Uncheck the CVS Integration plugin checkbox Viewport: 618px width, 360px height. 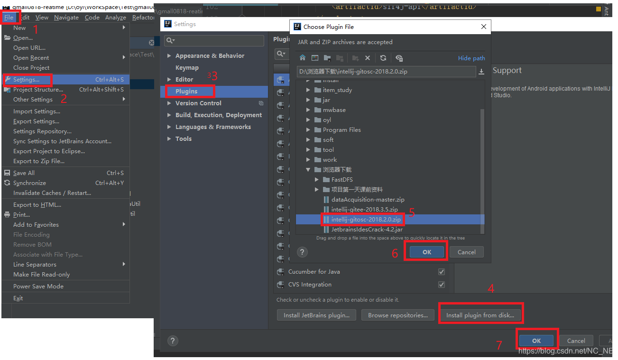click(x=442, y=285)
